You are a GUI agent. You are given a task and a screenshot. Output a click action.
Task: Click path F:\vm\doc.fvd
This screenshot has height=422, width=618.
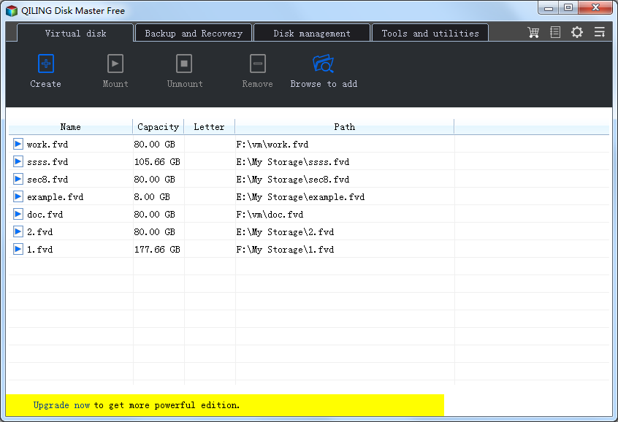point(270,215)
